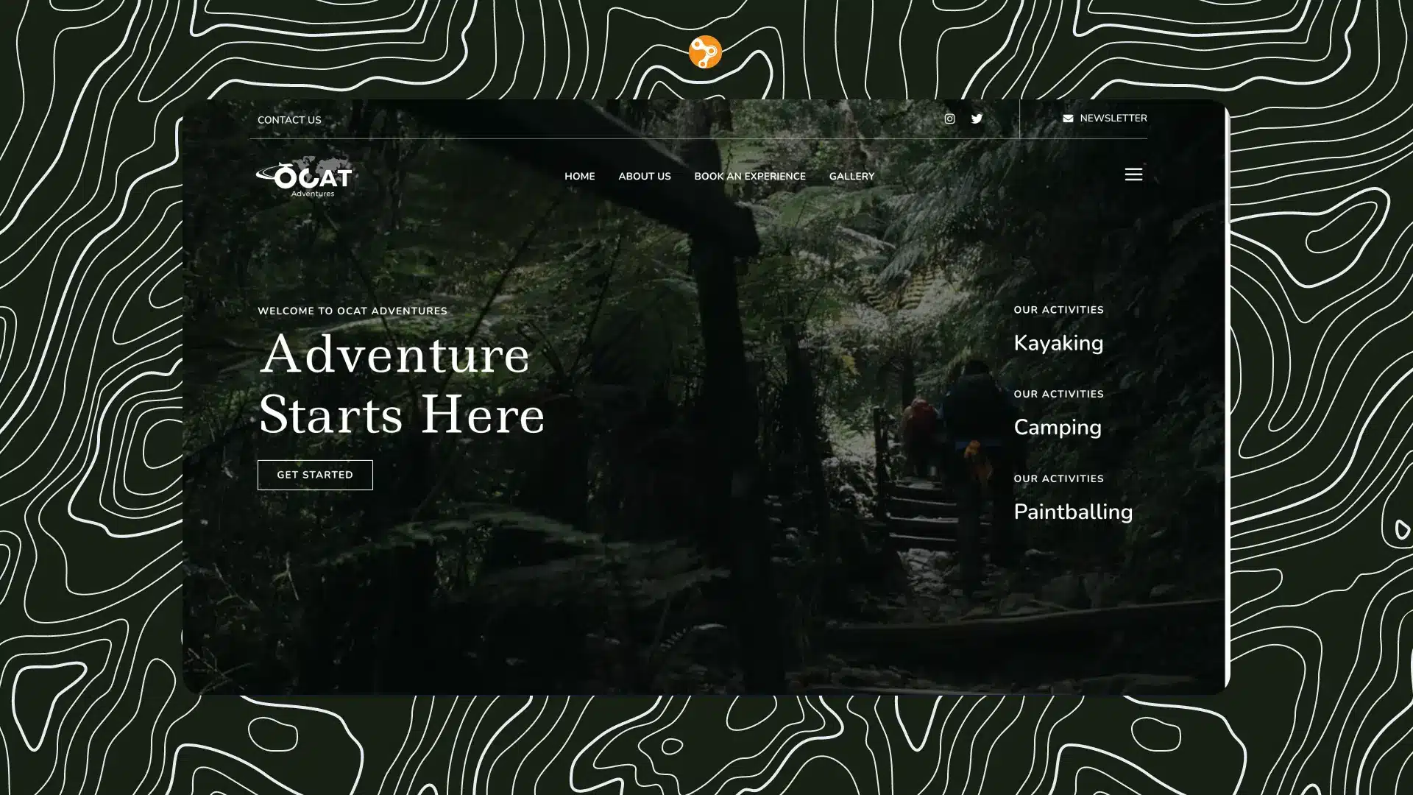This screenshot has width=1413, height=795.
Task: Click the Get Started button
Action: (x=315, y=475)
